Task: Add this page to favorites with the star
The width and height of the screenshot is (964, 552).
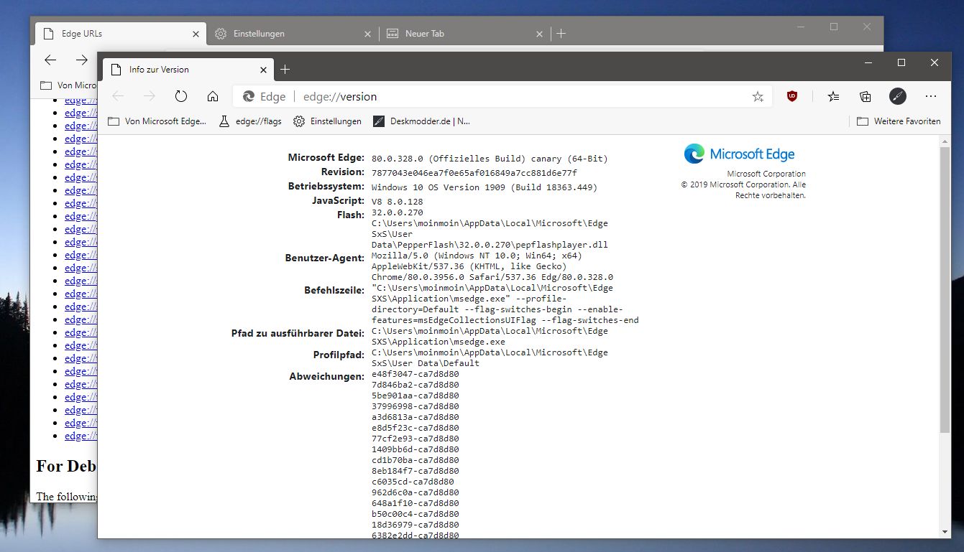Action: tap(758, 96)
